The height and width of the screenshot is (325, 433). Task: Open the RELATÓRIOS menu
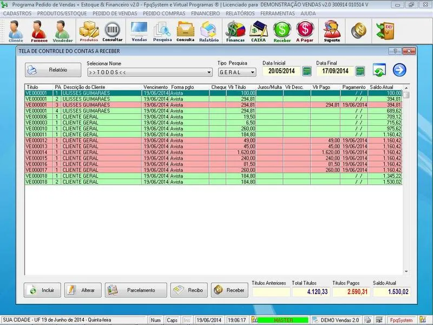tap(240, 13)
